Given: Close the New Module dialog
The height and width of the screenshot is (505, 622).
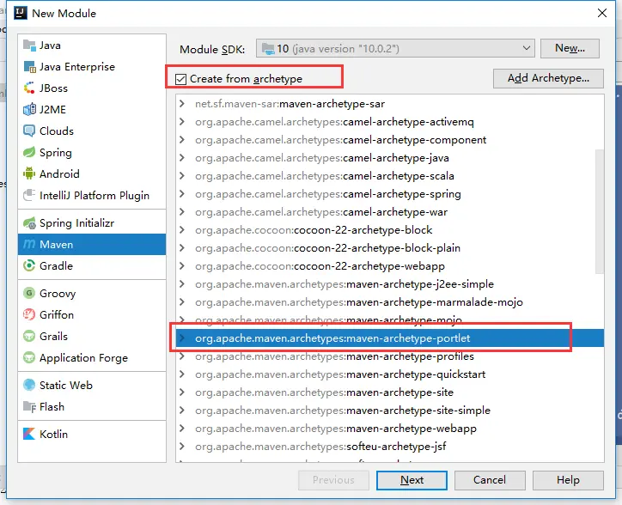Looking at the screenshot, I should (601, 13).
